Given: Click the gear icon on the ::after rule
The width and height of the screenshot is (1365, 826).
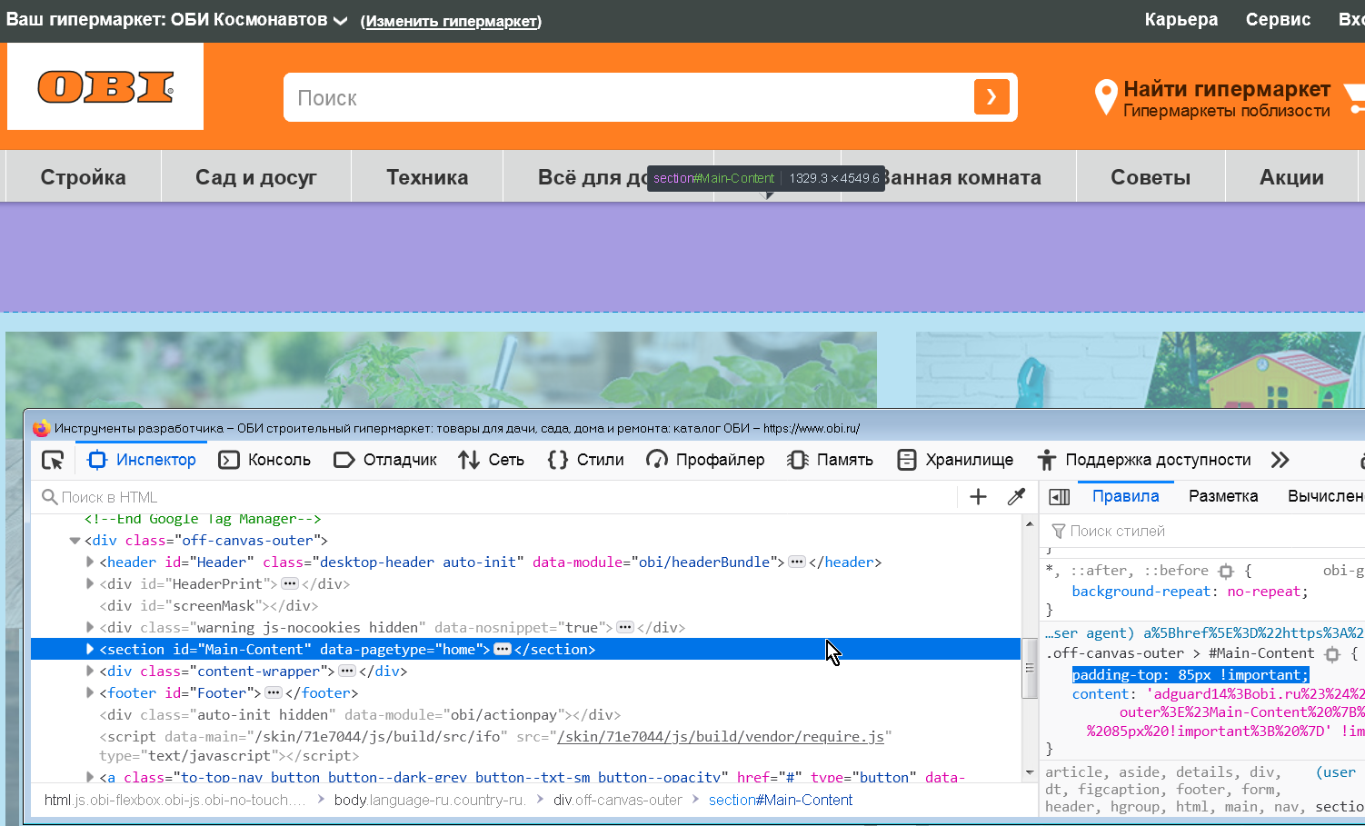Looking at the screenshot, I should point(1226,570).
